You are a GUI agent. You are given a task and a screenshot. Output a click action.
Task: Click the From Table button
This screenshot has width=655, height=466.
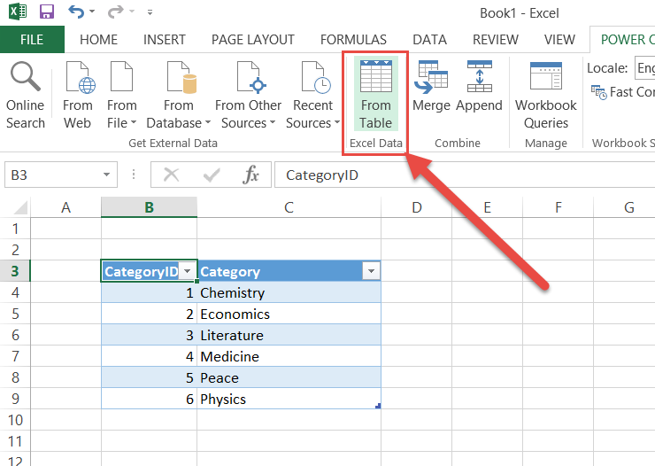pos(375,96)
